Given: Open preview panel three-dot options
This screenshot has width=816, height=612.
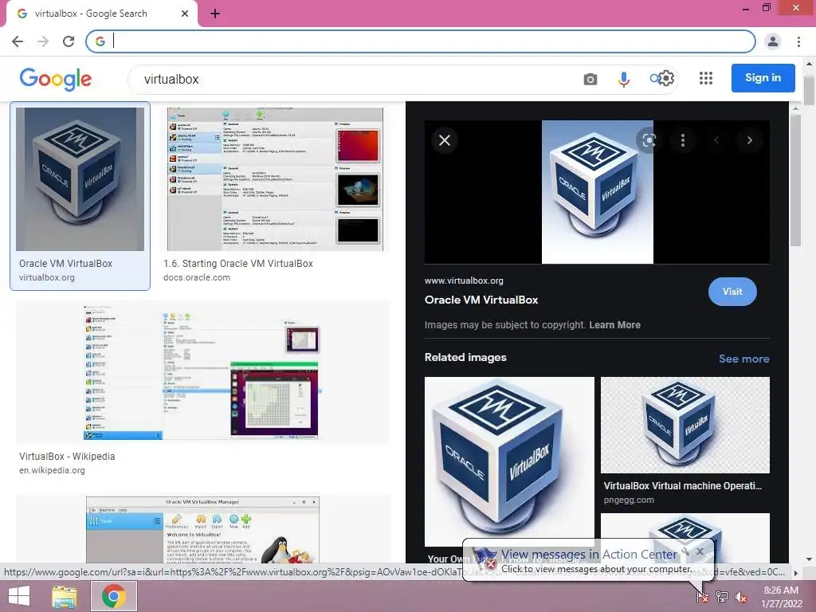Looking at the screenshot, I should (x=683, y=140).
